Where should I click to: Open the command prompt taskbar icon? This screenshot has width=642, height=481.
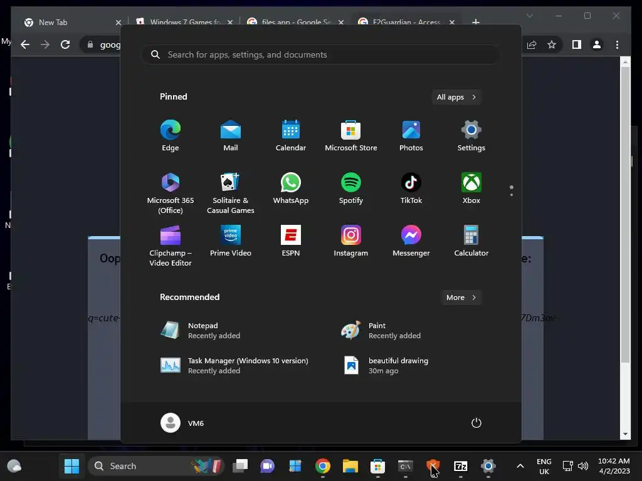pos(406,466)
